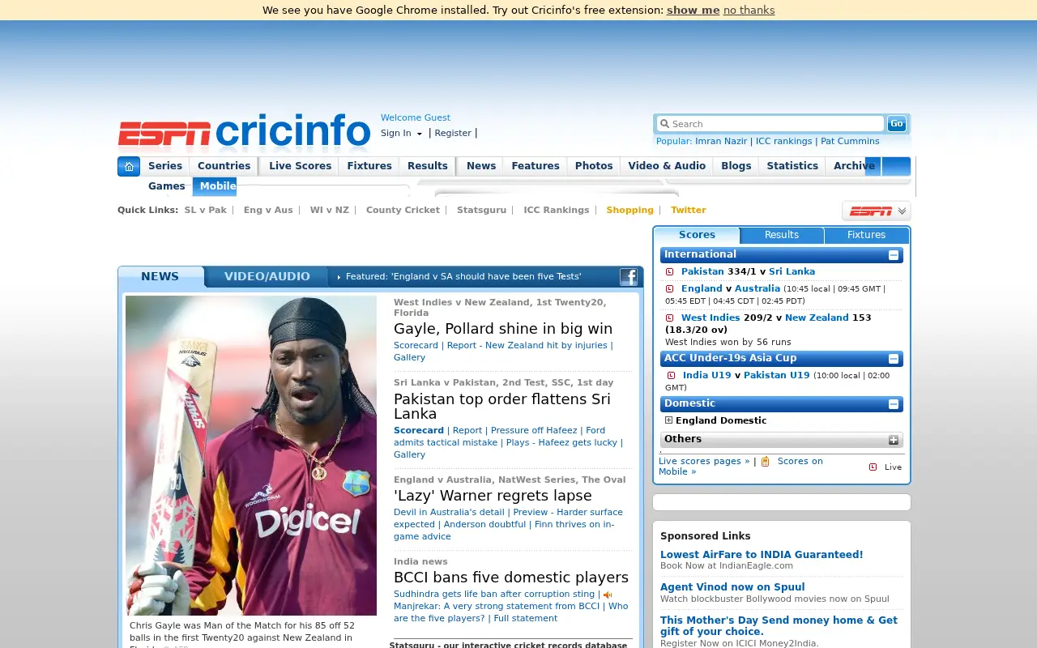Open Shopping quick link
The height and width of the screenshot is (648, 1037).
tap(629, 211)
